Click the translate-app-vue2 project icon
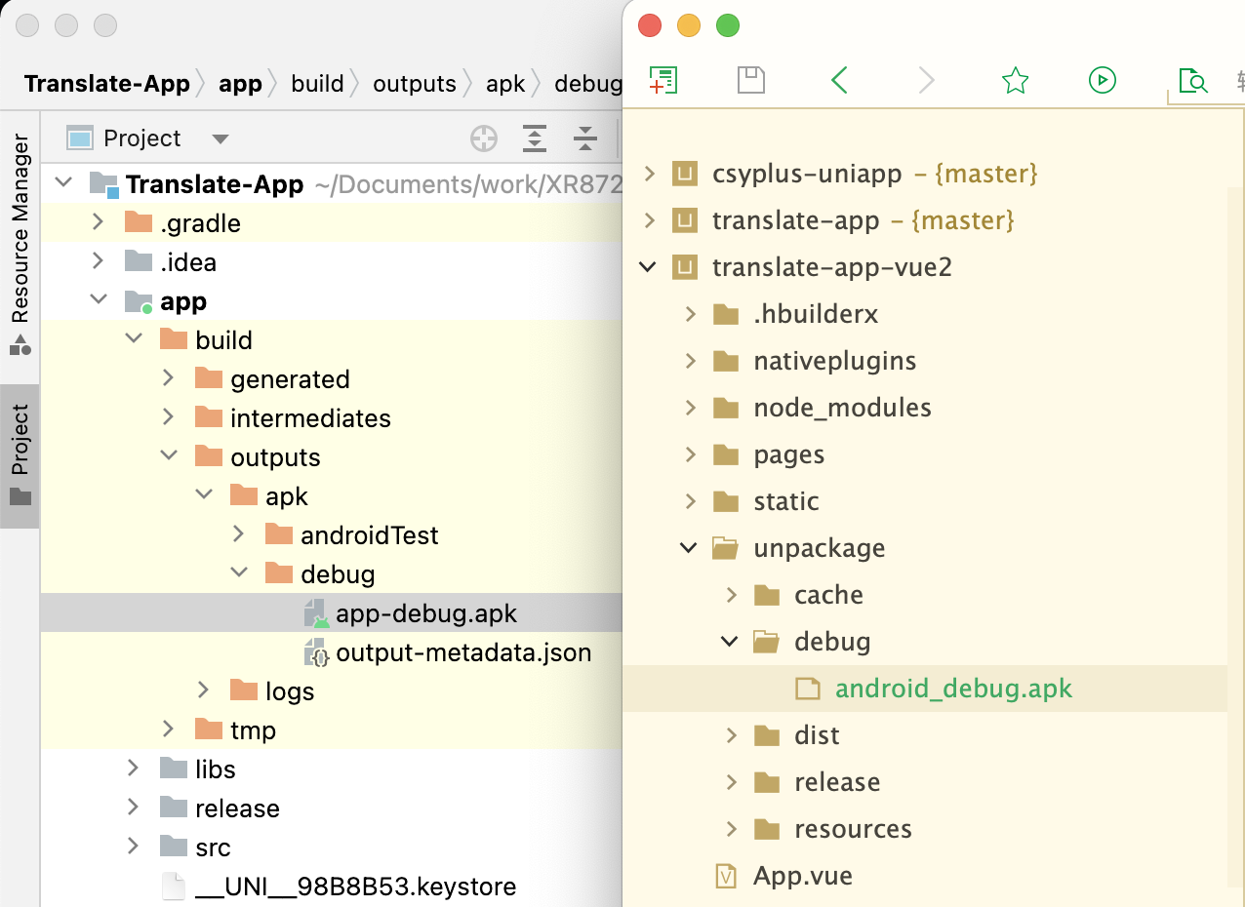The image size is (1245, 907). pyautogui.click(x=686, y=268)
